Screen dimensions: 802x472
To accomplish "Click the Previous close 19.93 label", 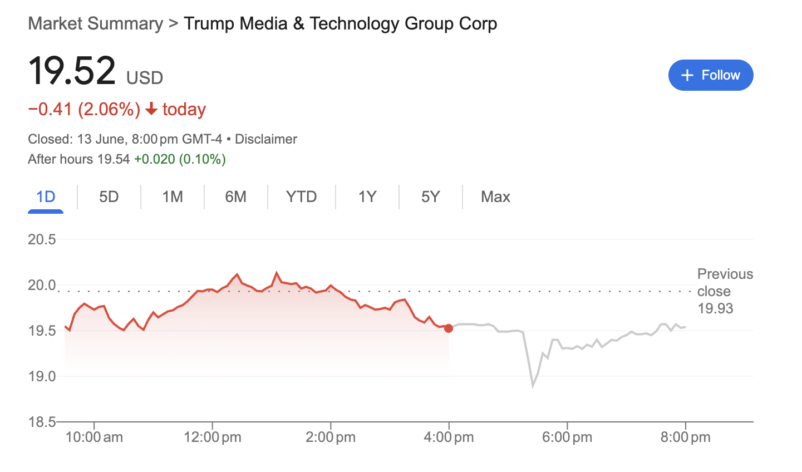I will click(725, 291).
